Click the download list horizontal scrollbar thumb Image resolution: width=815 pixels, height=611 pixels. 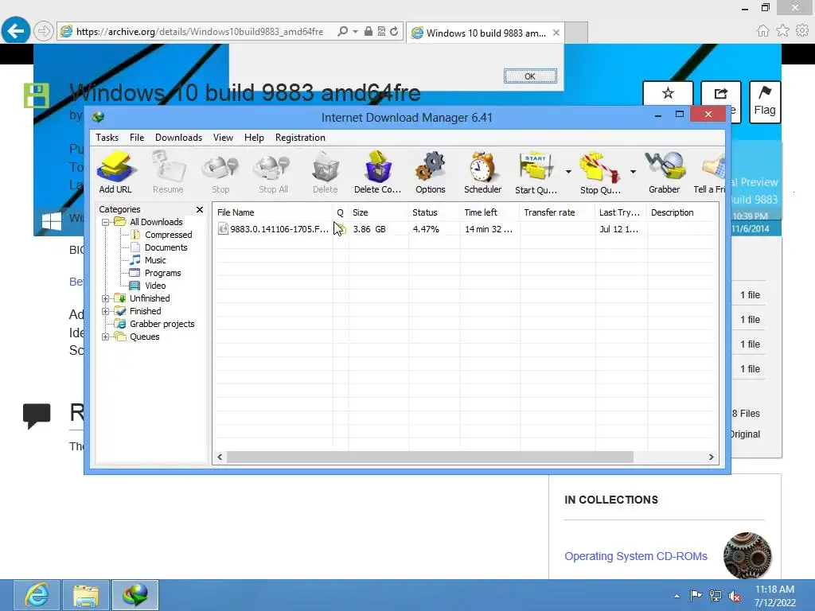[430, 457]
